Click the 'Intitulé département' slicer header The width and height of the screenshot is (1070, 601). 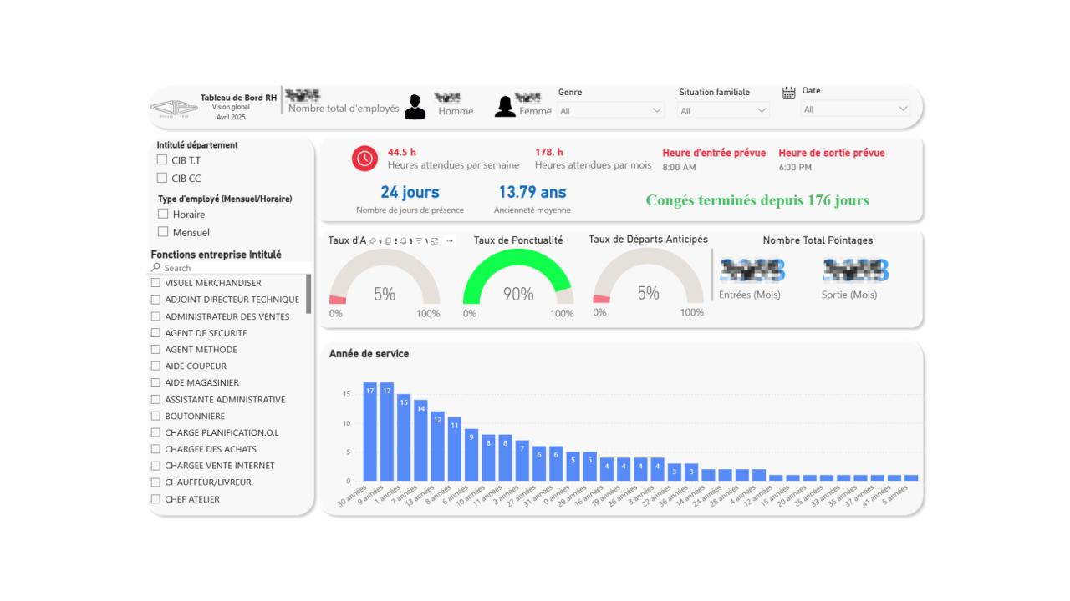(197, 144)
